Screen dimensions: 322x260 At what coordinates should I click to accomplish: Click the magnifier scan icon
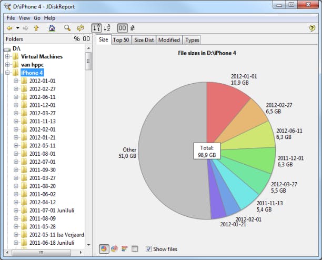tap(67, 28)
